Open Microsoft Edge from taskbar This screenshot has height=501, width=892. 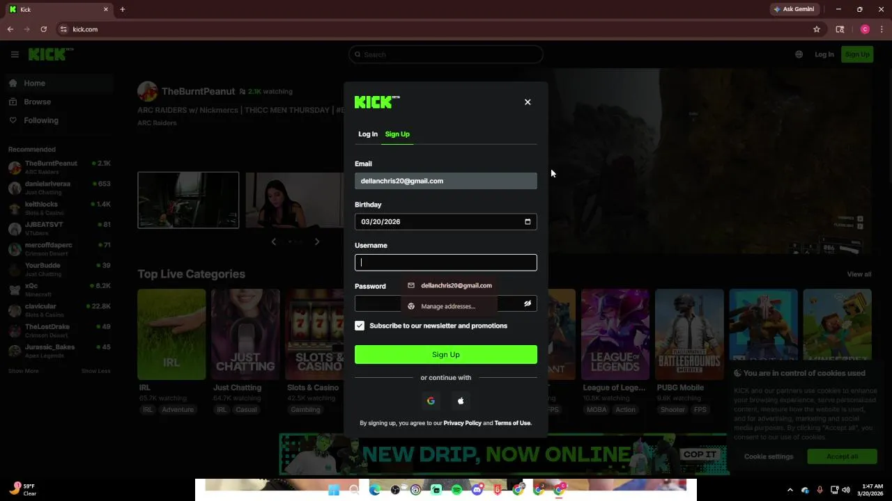(x=375, y=490)
